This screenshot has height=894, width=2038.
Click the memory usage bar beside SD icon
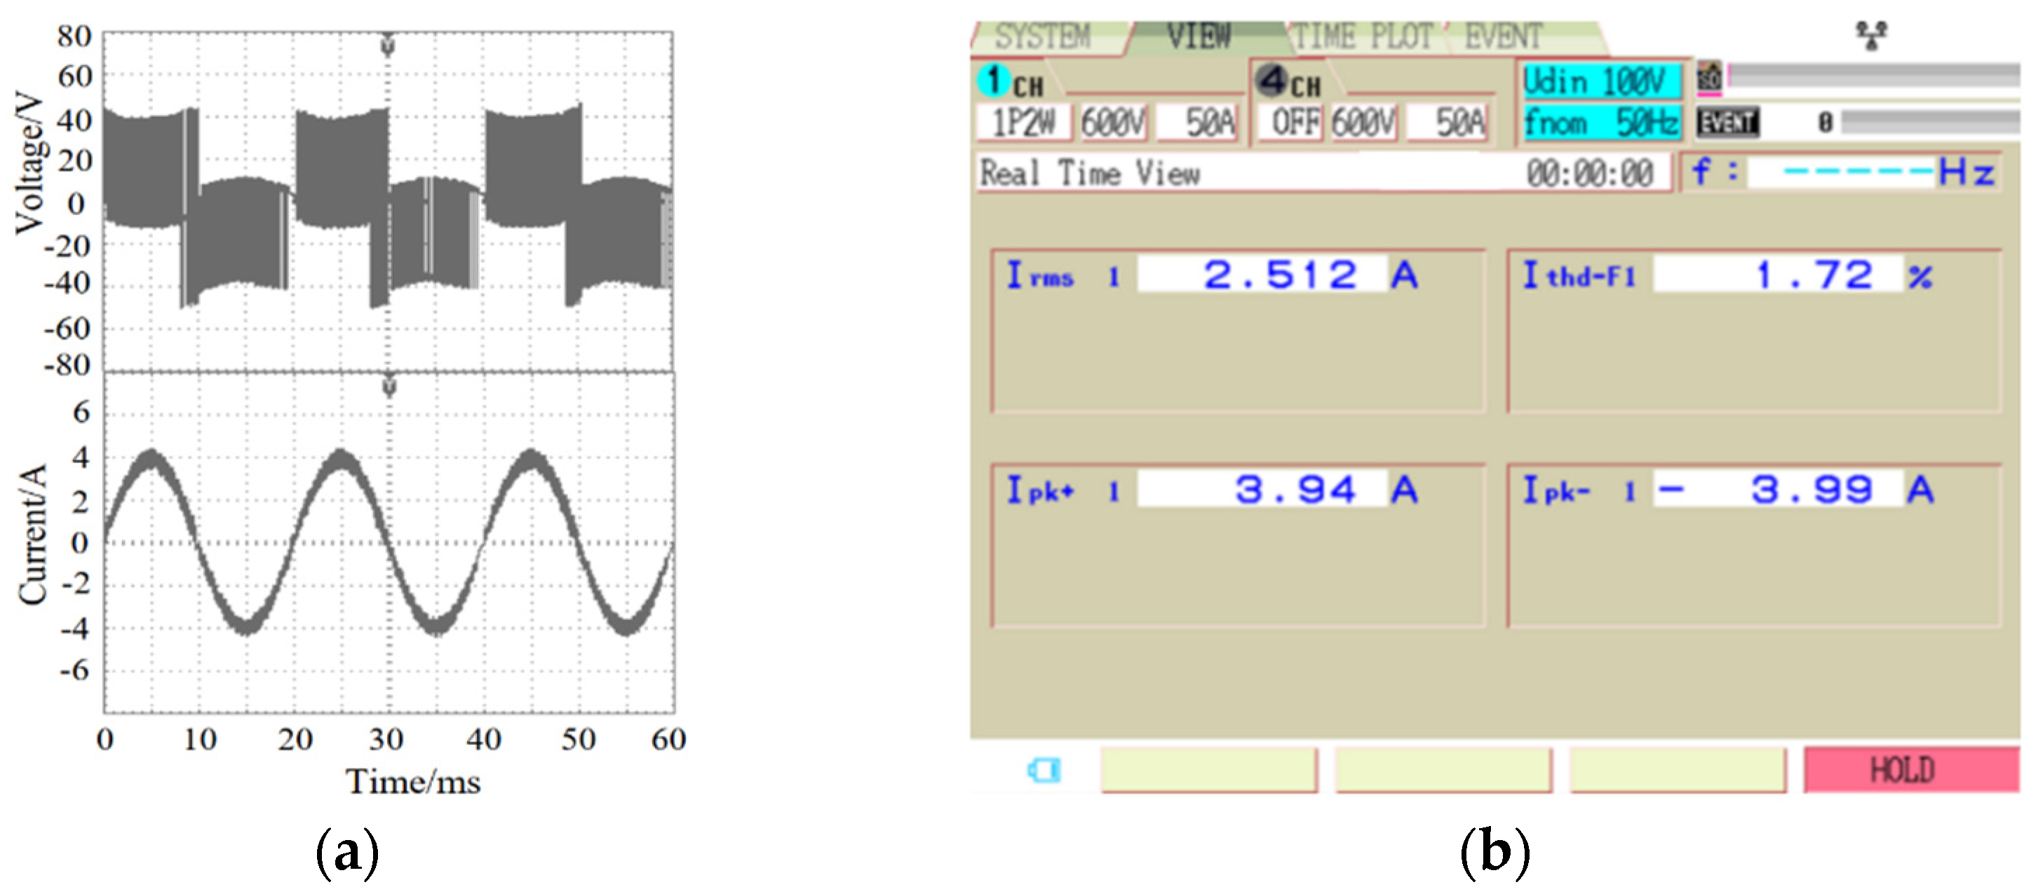[x=1873, y=76]
